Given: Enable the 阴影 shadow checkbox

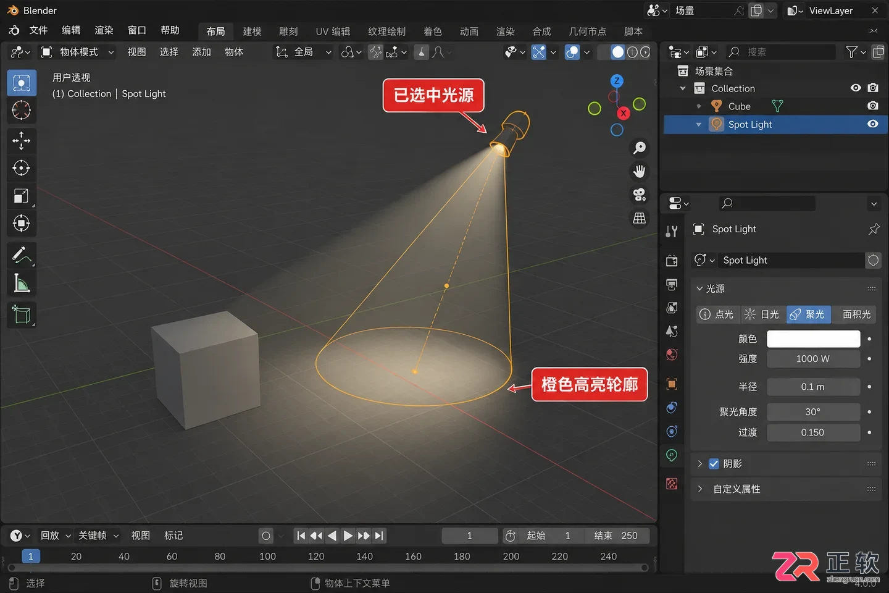Looking at the screenshot, I should point(714,463).
